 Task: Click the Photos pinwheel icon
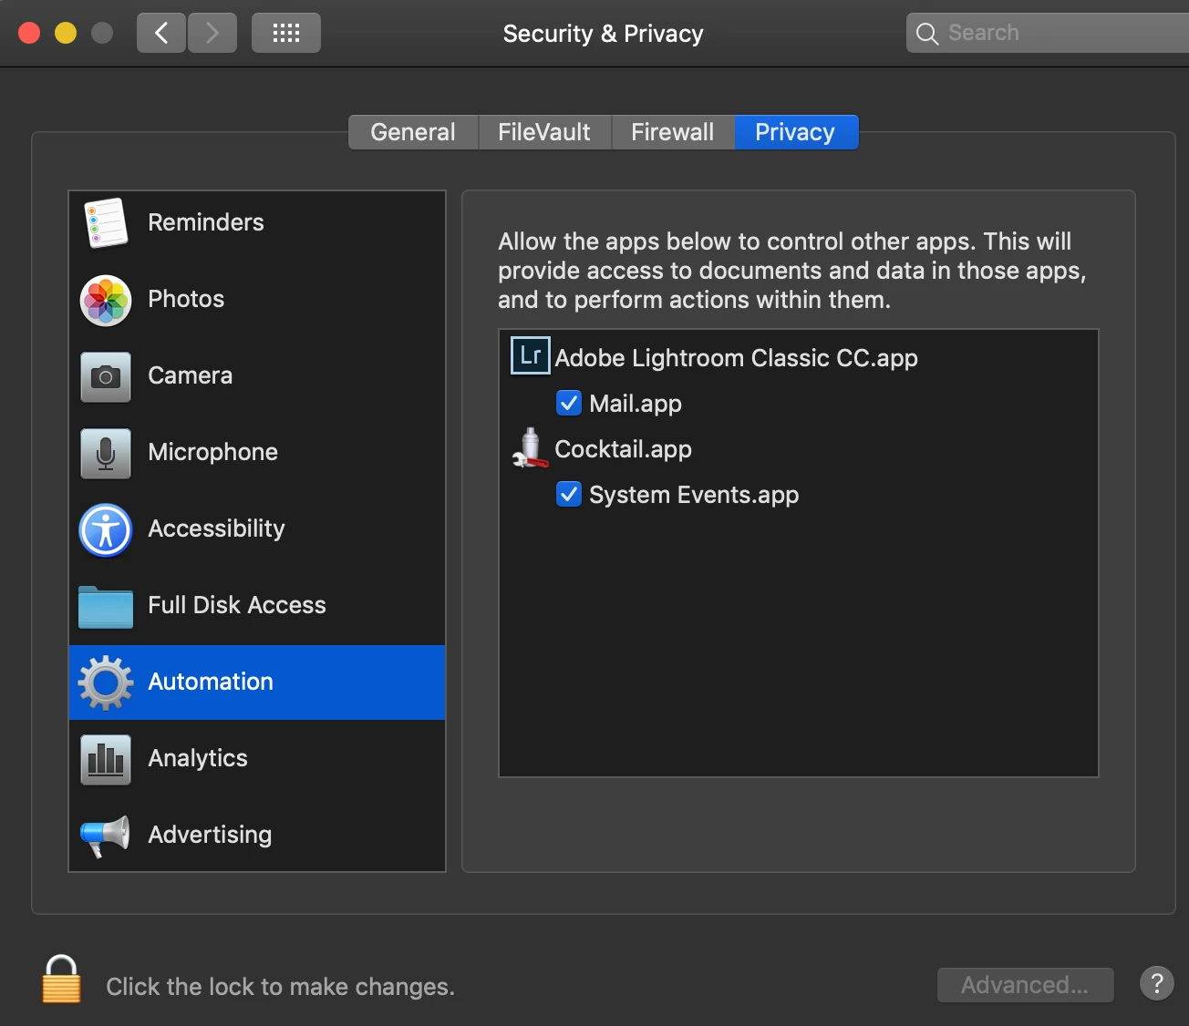click(x=106, y=300)
